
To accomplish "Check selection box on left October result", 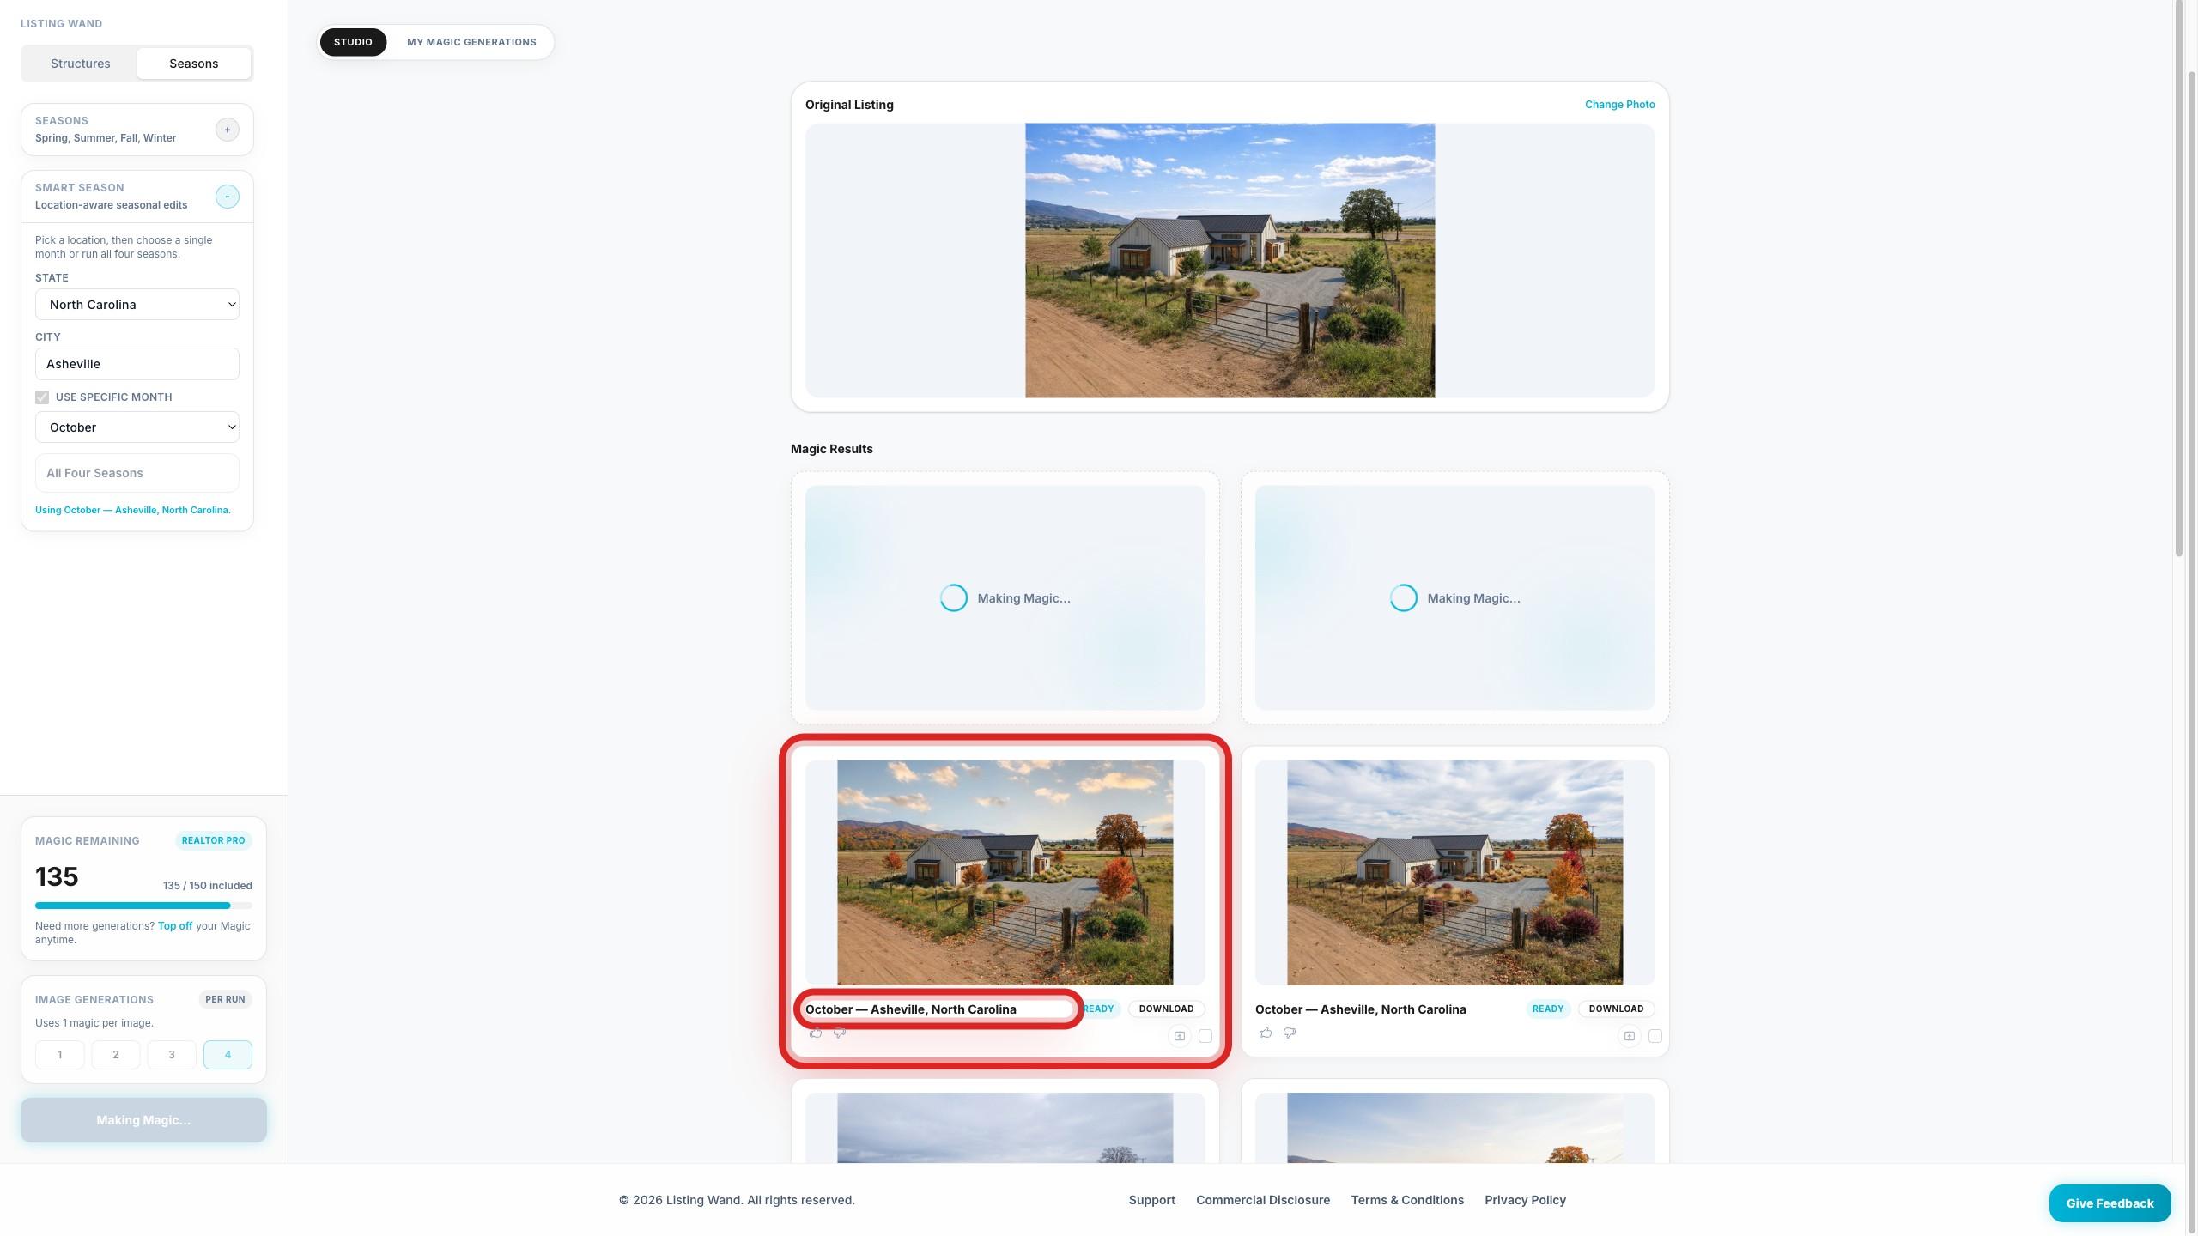I will point(1205,1036).
